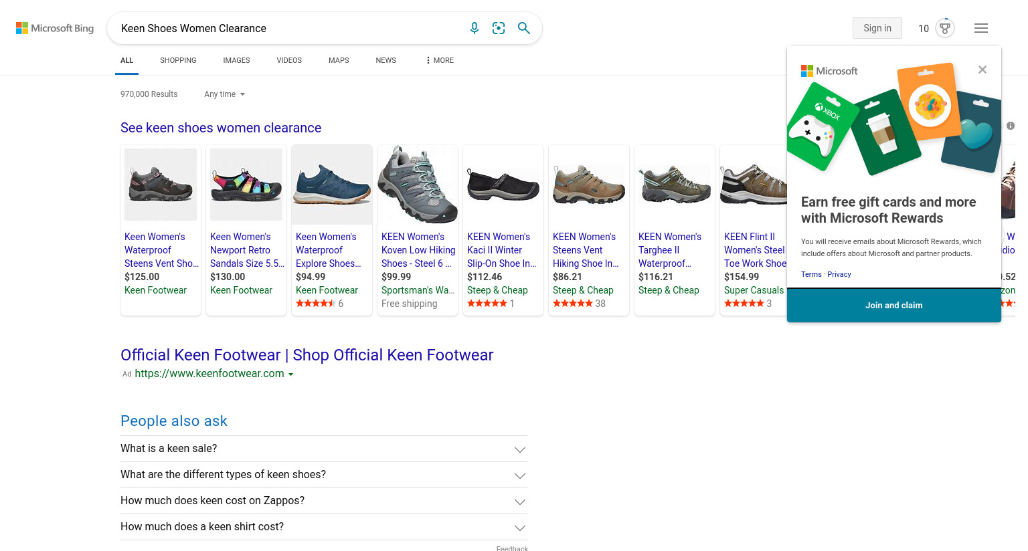Open Steens Vent Hiking Shoe $86.21 image
Viewport: 1028px width, 551px height.
(589, 185)
